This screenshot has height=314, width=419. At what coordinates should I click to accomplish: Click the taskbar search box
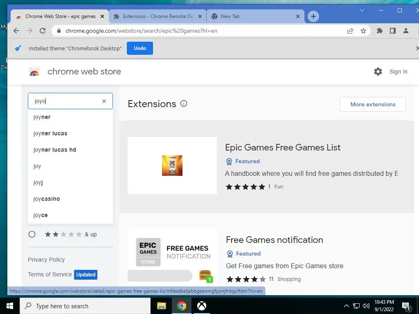[85, 306]
